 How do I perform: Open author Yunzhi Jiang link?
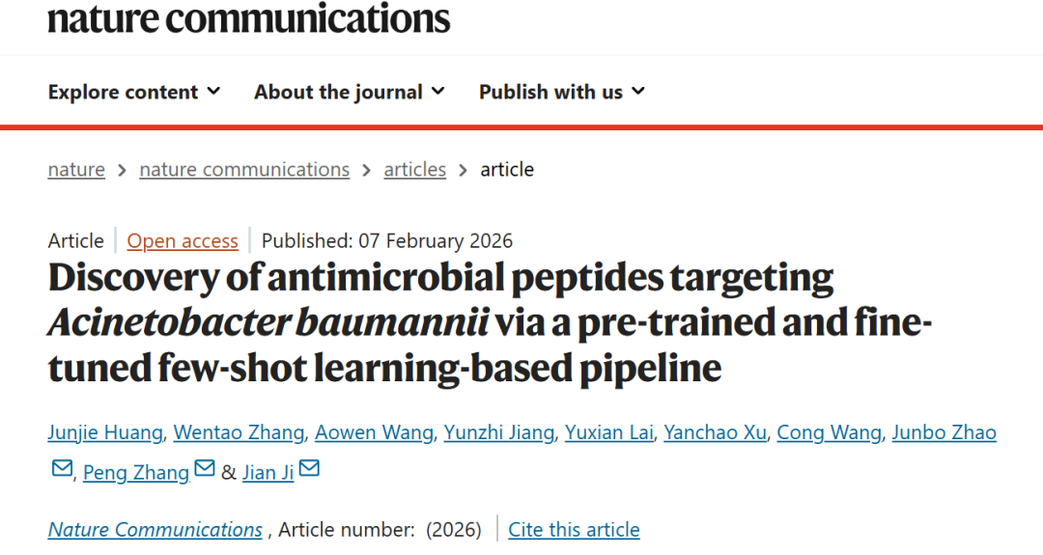pos(498,433)
